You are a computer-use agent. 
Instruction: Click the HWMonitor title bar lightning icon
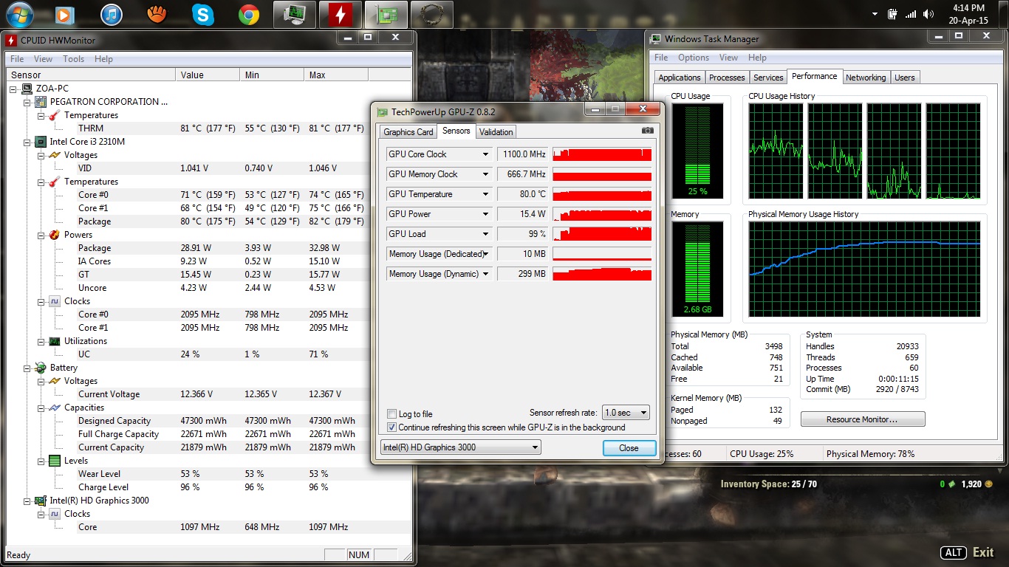[x=11, y=40]
